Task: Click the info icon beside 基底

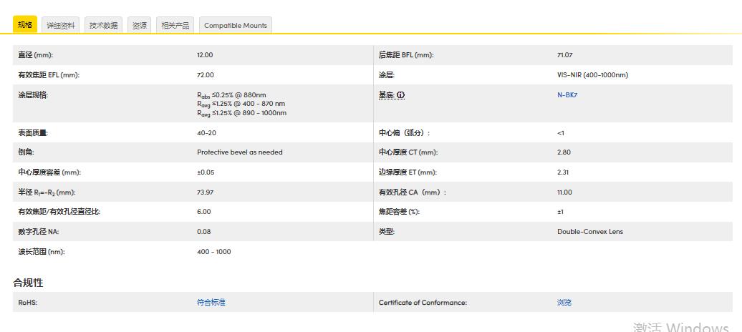Action: (401, 95)
